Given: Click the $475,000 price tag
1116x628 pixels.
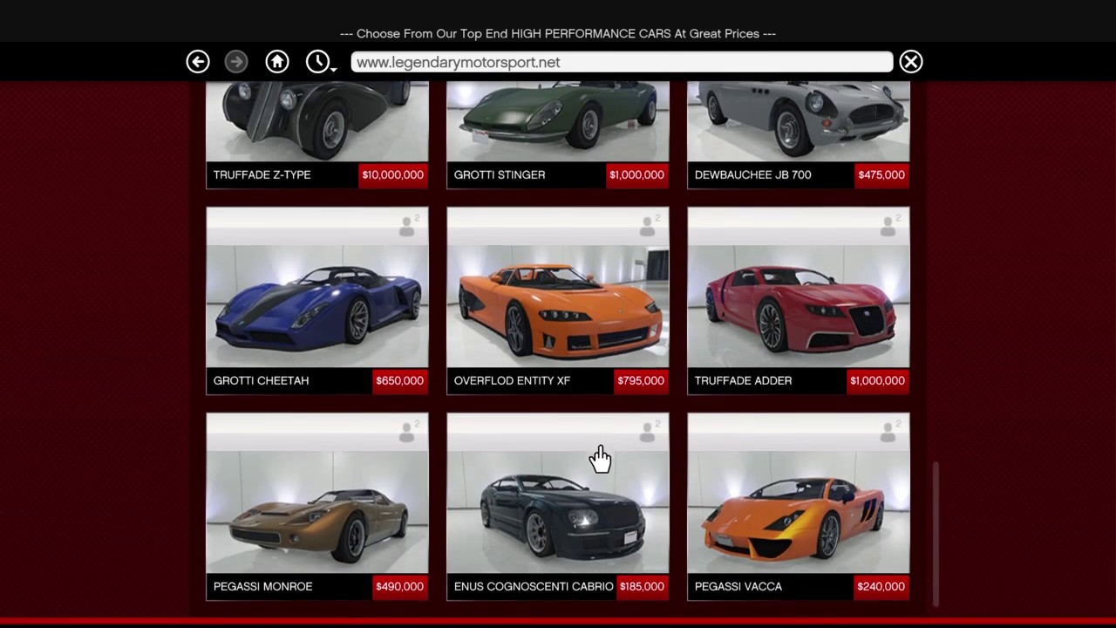Looking at the screenshot, I should coord(881,174).
